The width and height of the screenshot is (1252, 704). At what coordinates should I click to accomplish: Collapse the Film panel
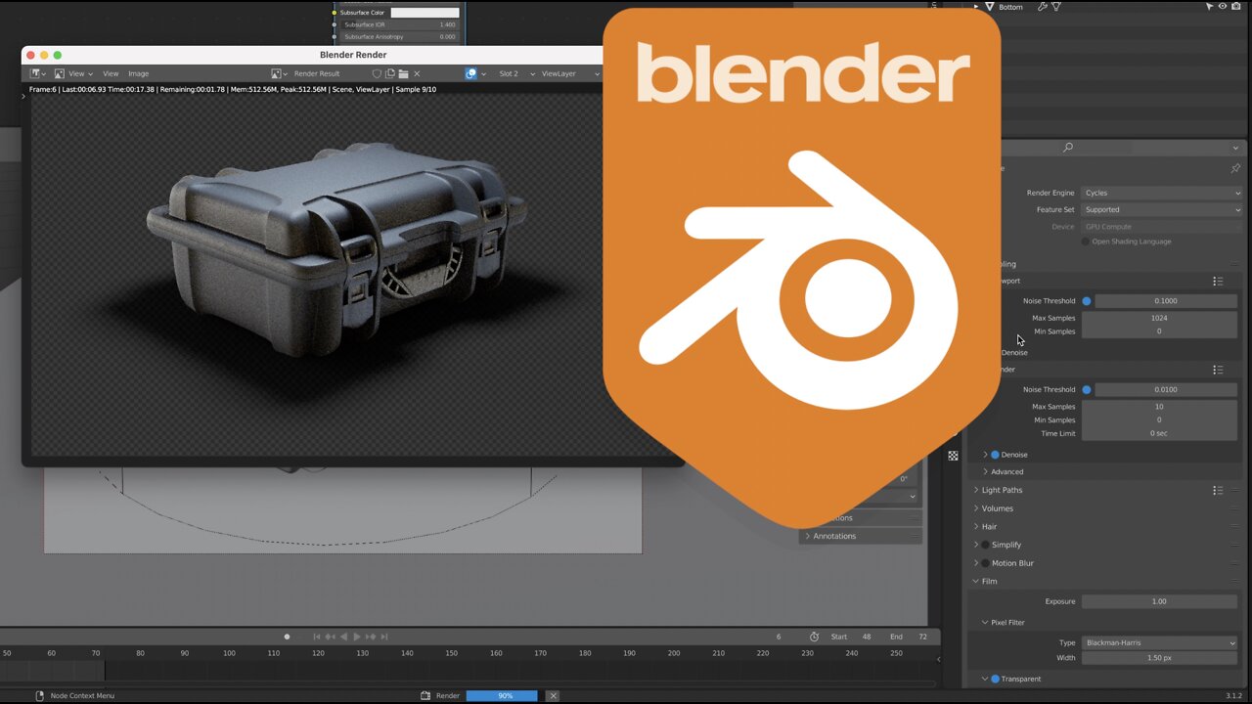[x=976, y=581]
